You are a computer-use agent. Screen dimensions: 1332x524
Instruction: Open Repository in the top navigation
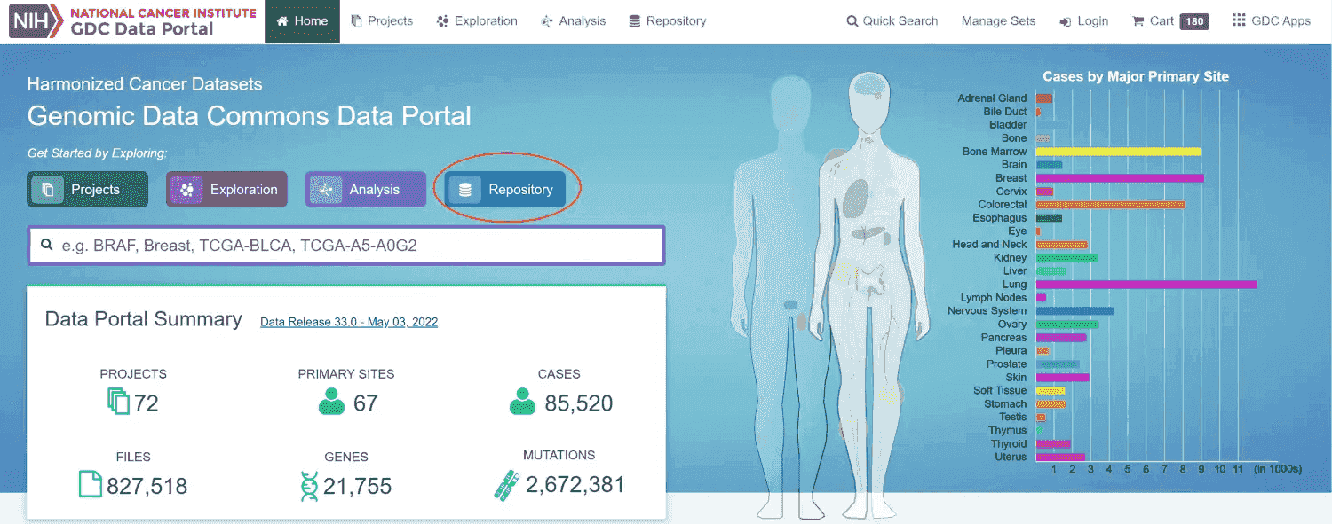(667, 20)
